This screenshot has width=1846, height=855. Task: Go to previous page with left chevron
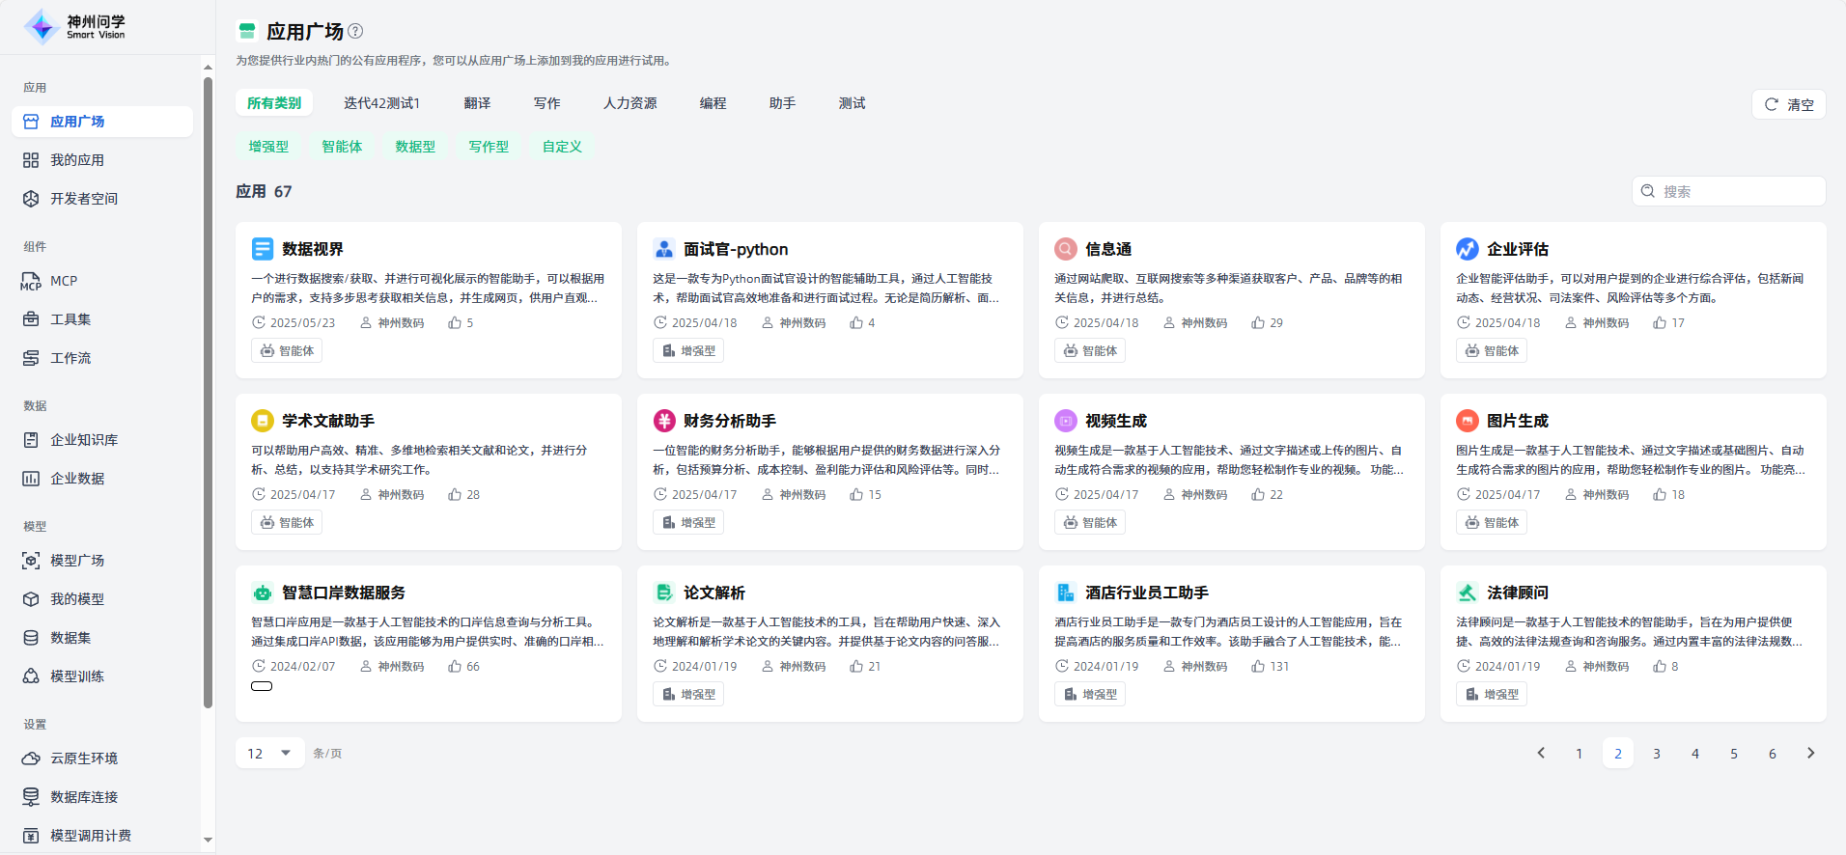coord(1541,754)
